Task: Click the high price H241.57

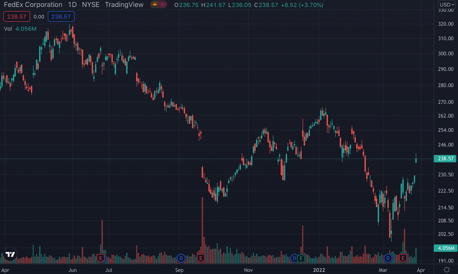Action: [213, 5]
